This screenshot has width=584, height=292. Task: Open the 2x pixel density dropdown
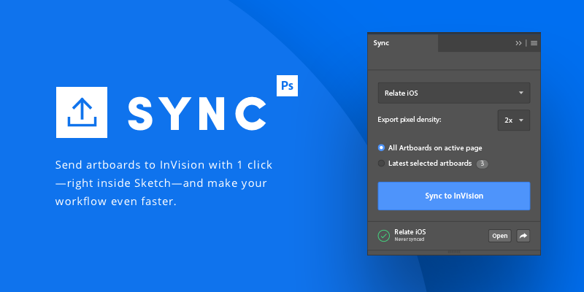pyautogui.click(x=514, y=120)
